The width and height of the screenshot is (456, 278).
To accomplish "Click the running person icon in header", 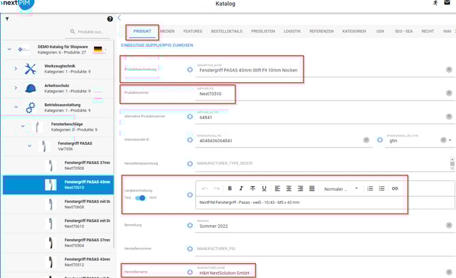I will pos(436,3).
